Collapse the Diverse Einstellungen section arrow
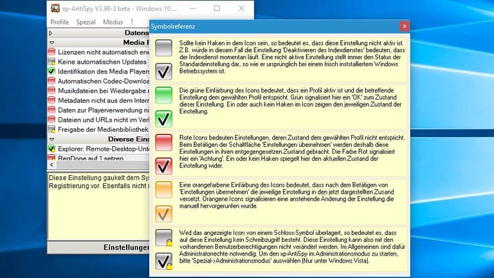The height and width of the screenshot is (278, 494). click(x=51, y=139)
